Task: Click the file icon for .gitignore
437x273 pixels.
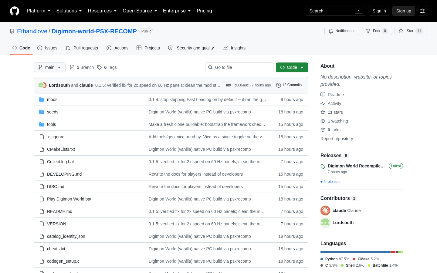Action: coord(42,137)
